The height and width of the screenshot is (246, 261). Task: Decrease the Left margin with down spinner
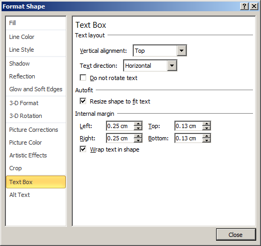pos(138,128)
